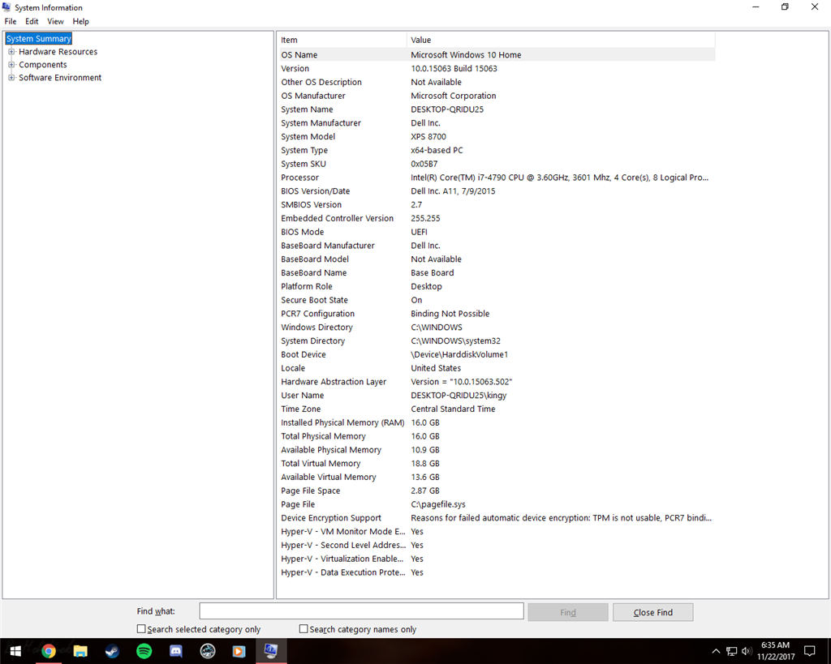Open Discord from the taskbar
The width and height of the screenshot is (831, 664).
pyautogui.click(x=175, y=651)
